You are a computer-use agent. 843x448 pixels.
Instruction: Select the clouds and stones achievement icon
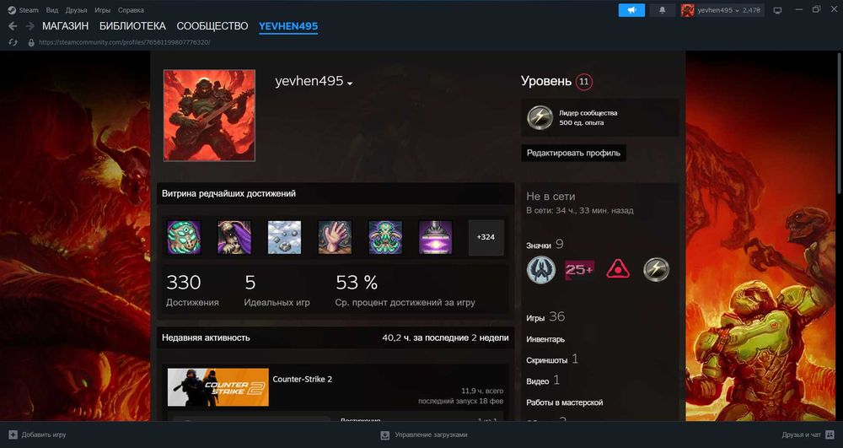[284, 237]
